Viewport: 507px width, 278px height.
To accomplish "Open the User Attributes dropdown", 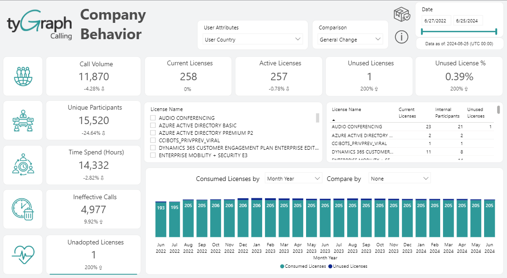I will 253,40.
